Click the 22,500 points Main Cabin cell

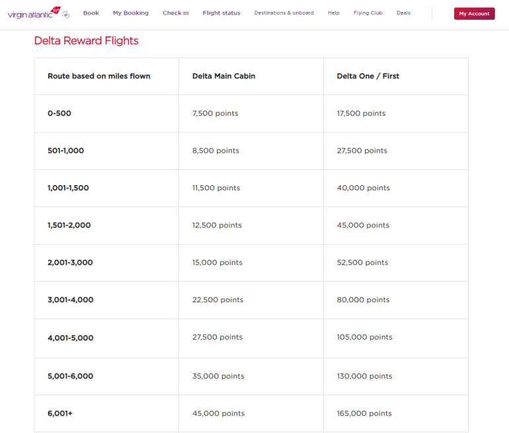(217, 300)
